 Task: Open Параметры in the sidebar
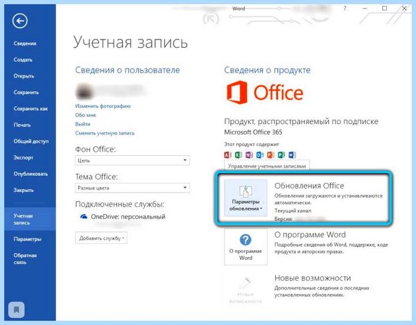27,239
